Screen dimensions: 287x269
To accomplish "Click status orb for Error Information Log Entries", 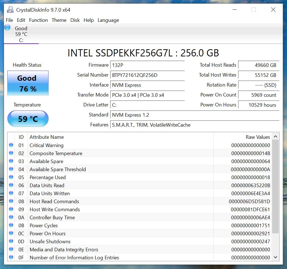I will [x=11, y=257].
